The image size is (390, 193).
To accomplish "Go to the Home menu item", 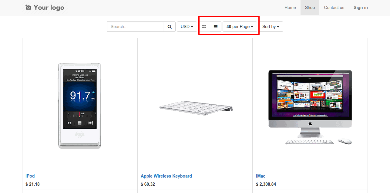I will (x=290, y=8).
